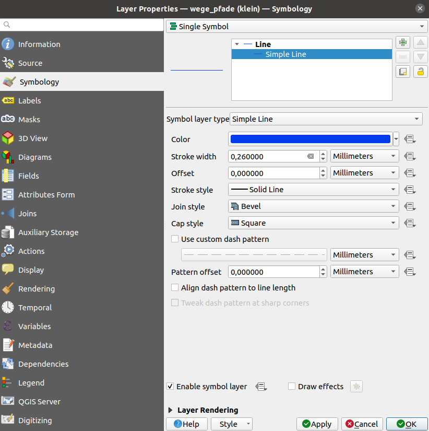The image size is (429, 431).
Task: Click the Help button
Action: click(x=186, y=424)
